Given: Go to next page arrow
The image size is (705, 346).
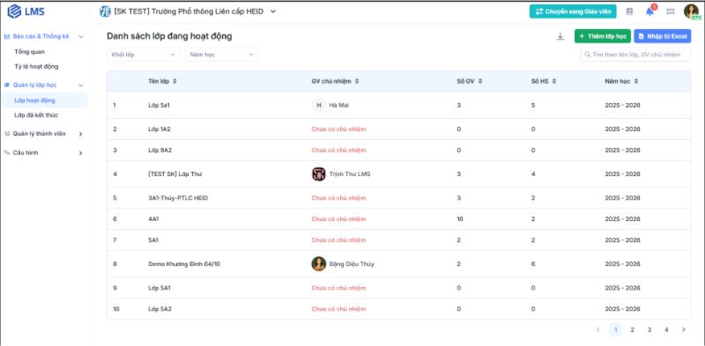Looking at the screenshot, I should pos(684,330).
